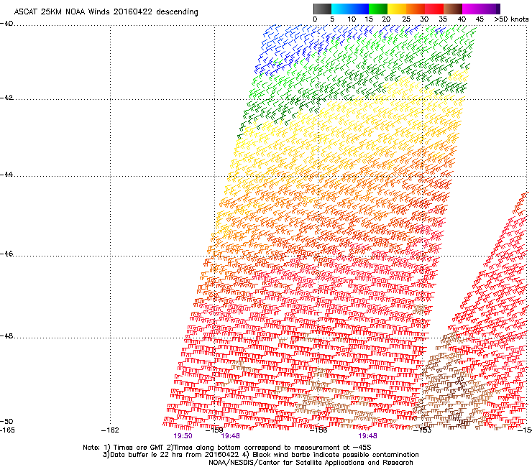
Task: Click the purple 19:50 swath time label
Action: [183, 436]
